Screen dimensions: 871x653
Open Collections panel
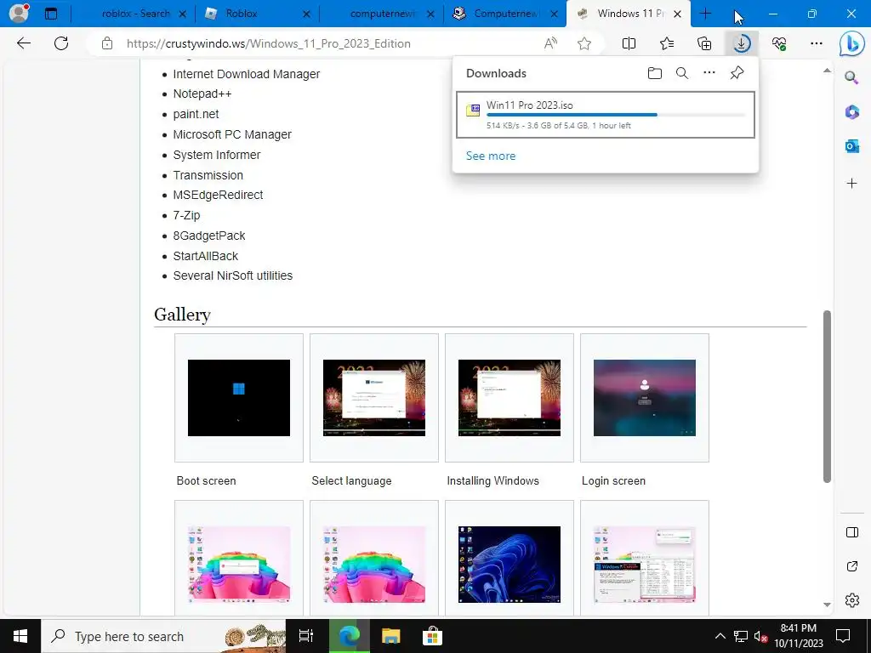tap(704, 43)
